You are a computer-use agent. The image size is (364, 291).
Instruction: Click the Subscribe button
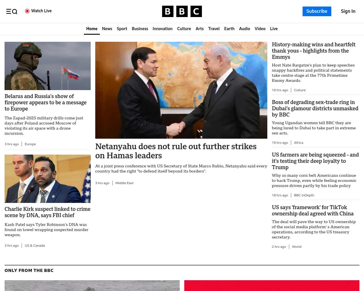coord(317,11)
